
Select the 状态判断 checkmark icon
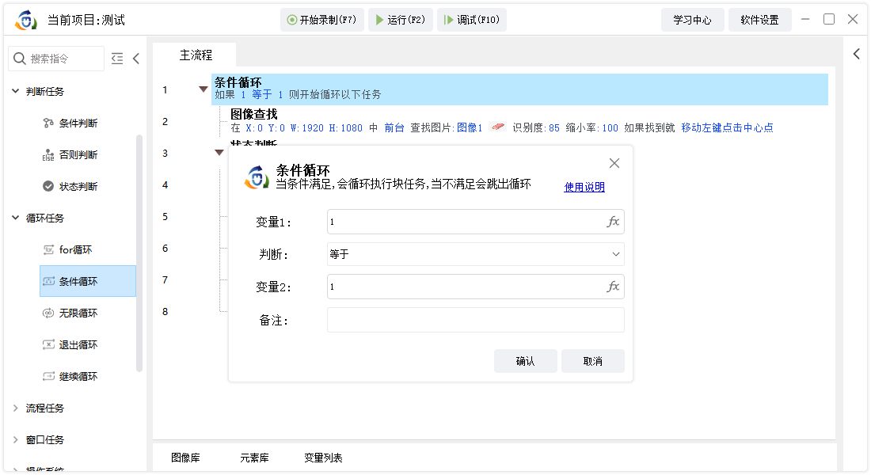coord(48,186)
